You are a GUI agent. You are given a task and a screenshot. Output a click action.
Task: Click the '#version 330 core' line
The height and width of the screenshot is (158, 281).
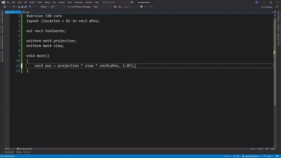(44, 16)
